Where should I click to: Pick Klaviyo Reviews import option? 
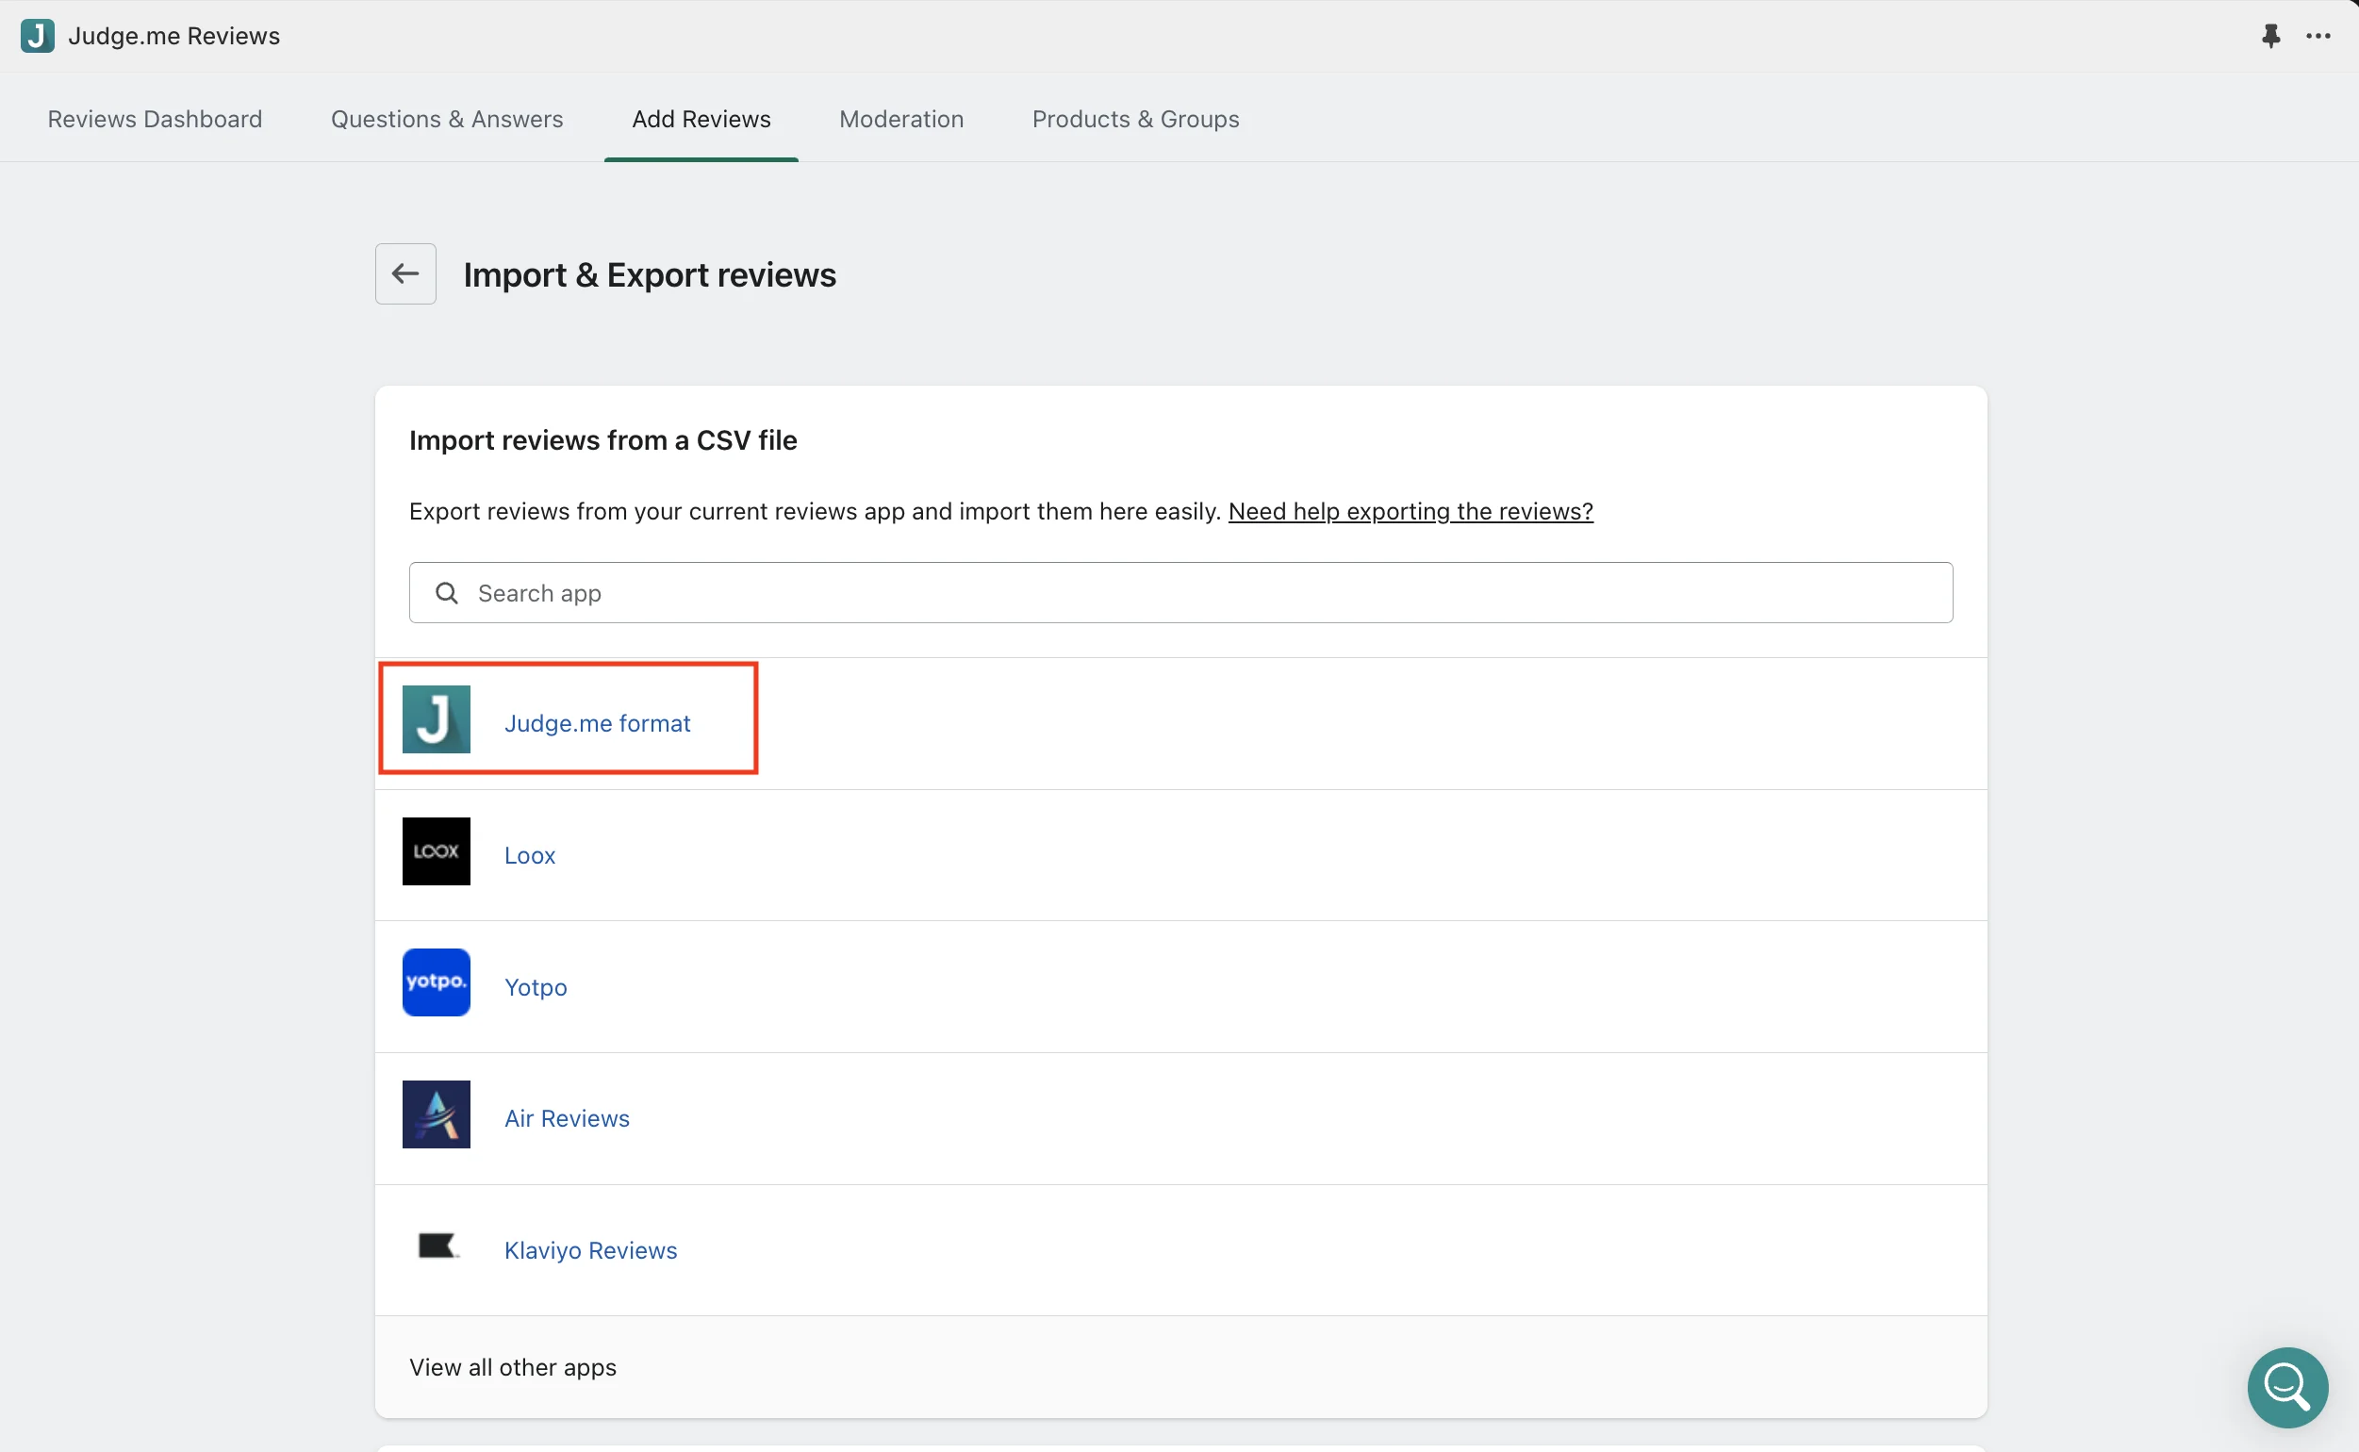coord(590,1250)
